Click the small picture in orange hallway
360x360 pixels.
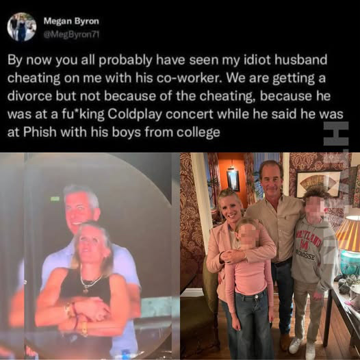[233, 181]
